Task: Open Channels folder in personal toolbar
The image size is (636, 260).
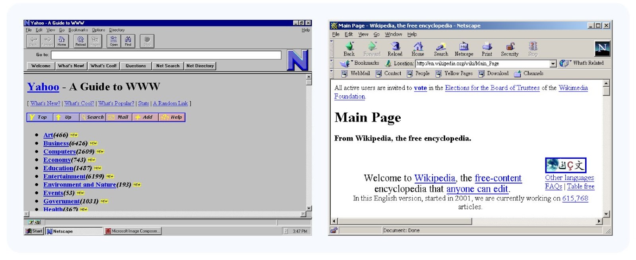Action: pos(529,73)
